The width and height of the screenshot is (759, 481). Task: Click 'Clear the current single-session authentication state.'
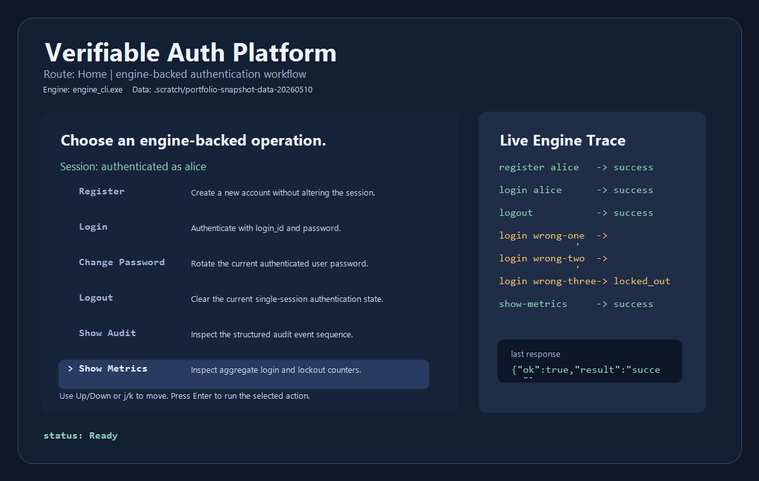[287, 299]
